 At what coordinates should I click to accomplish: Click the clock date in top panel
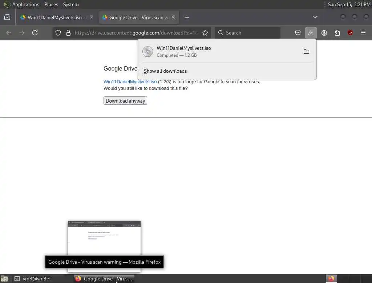click(349, 4)
